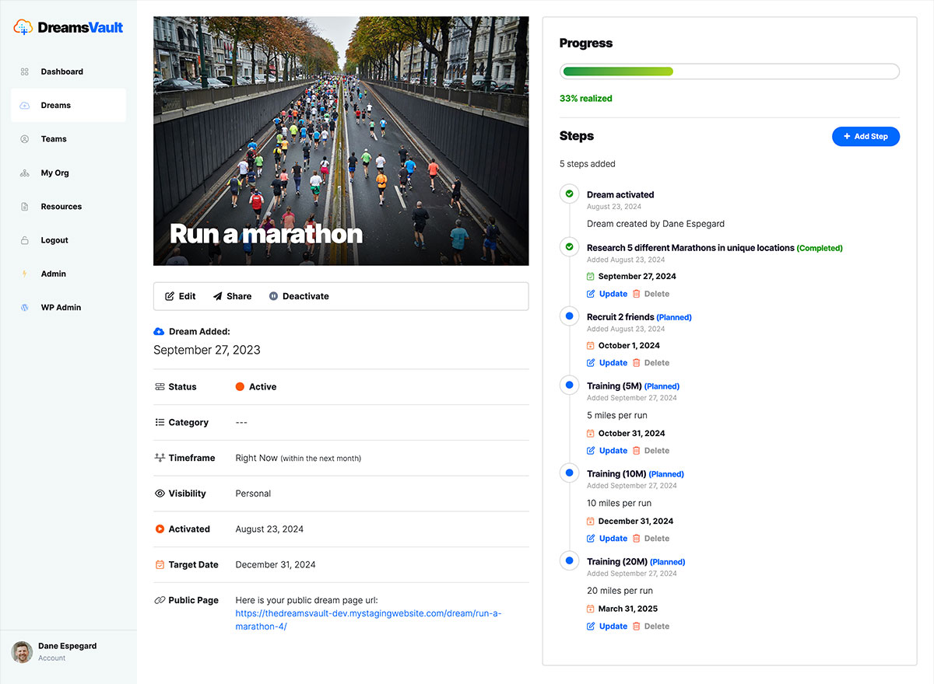Choose Logout in the sidebar
This screenshot has width=934, height=684.
click(x=68, y=240)
